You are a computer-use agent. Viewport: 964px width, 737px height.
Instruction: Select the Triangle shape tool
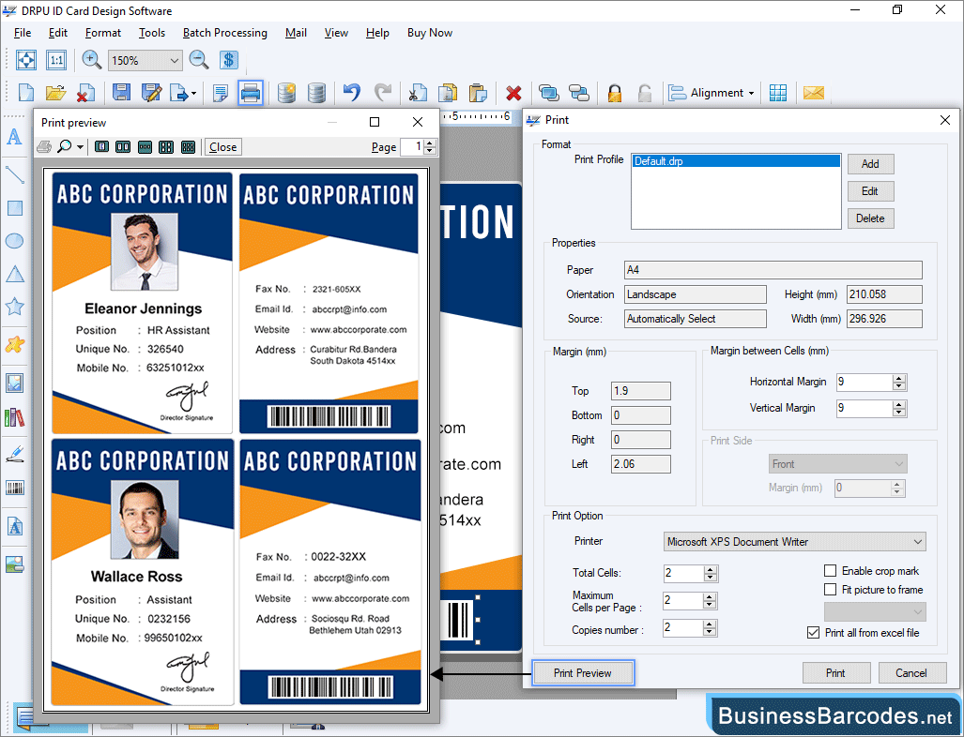click(x=15, y=274)
